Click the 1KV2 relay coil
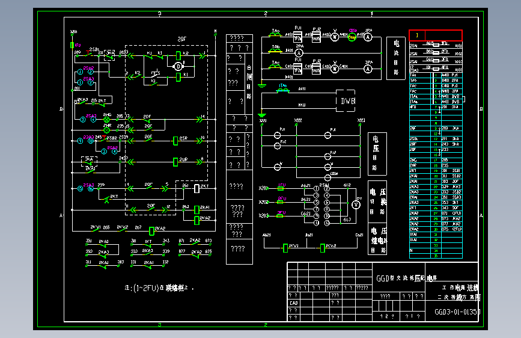 [x=322, y=248]
